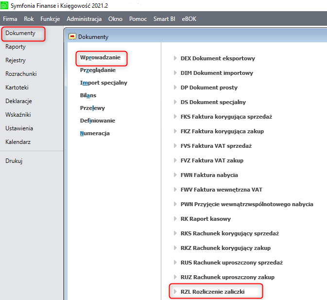Open the Administracja menu

pyautogui.click(x=84, y=19)
